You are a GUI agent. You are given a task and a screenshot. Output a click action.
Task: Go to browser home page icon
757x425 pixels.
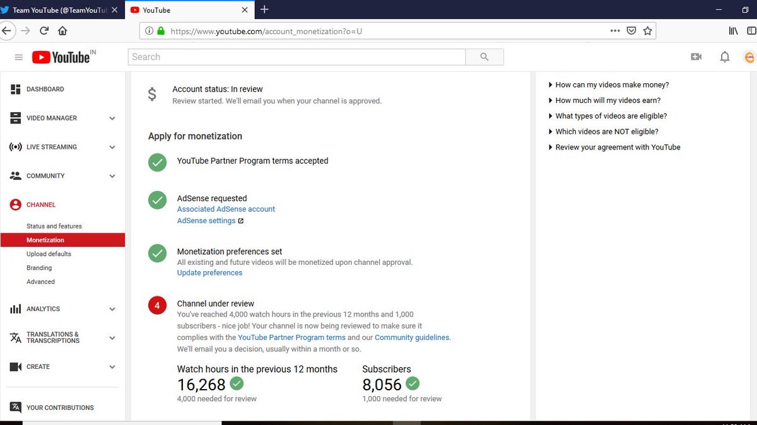click(x=62, y=30)
